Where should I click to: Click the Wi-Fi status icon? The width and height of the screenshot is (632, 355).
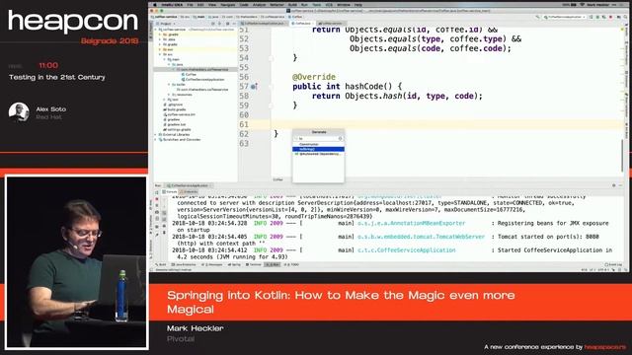coord(582,5)
